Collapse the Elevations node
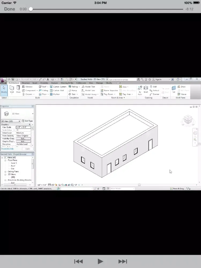The image size is (201, 268). coord(5,180)
